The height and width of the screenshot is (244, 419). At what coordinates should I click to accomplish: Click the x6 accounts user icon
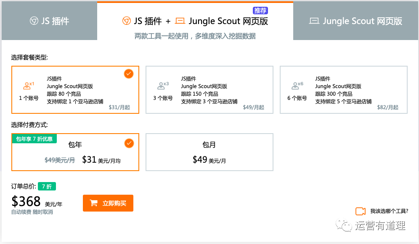[x=296, y=86]
